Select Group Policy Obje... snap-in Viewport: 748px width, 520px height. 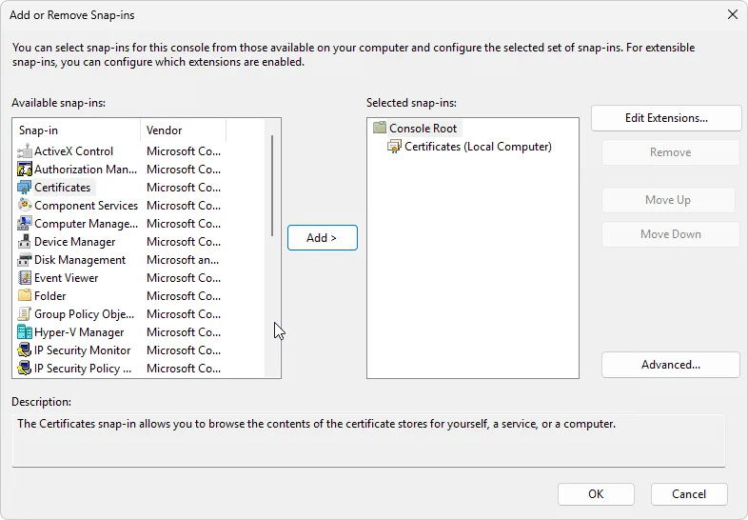tap(84, 314)
